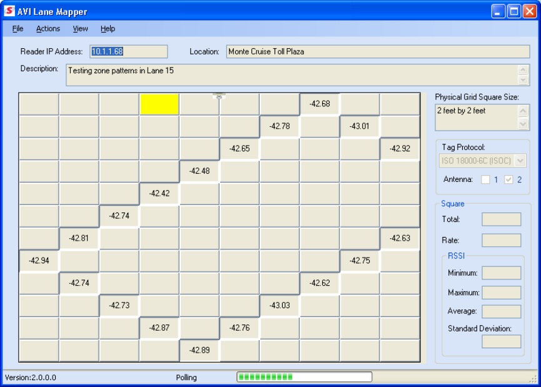This screenshot has width=541, height=387.
Task: Click the RSSI Maximum field
Action: (x=502, y=293)
